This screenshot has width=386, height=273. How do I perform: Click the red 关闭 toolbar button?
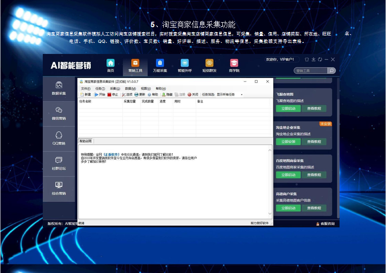click(x=193, y=95)
